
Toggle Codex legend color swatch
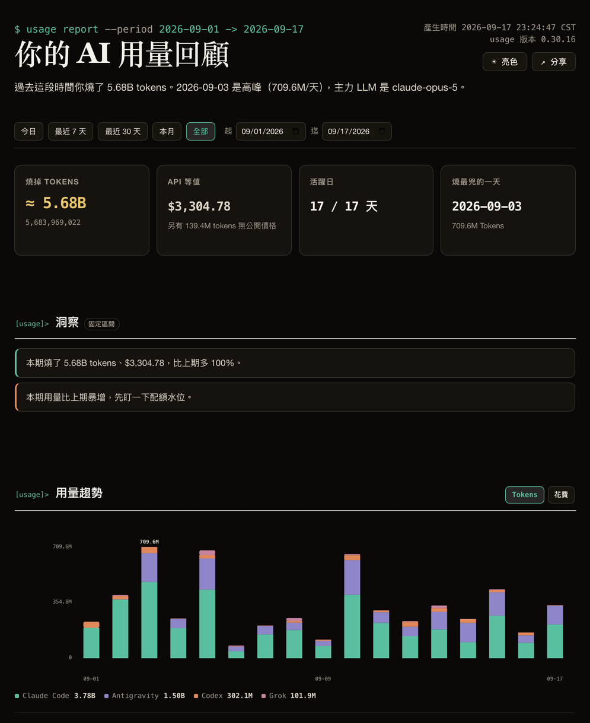196,696
